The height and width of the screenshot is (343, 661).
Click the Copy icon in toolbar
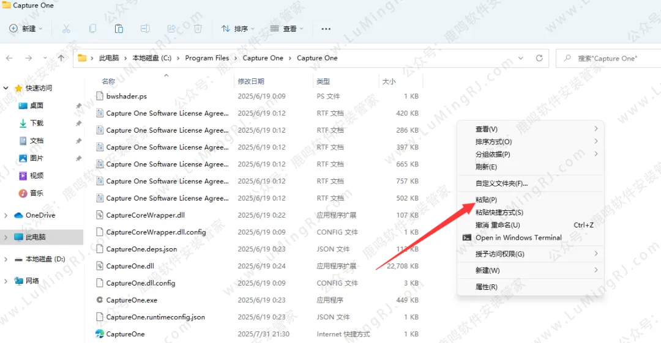[92, 29]
